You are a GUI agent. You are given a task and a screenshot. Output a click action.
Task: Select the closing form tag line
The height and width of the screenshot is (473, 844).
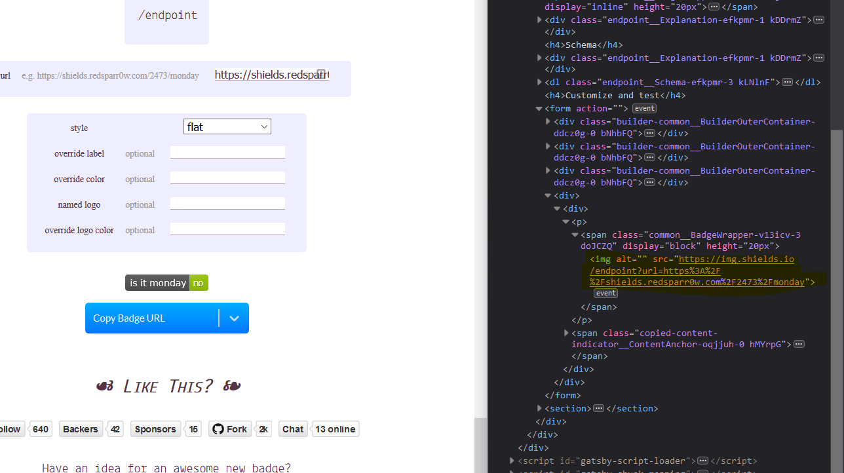(563, 395)
